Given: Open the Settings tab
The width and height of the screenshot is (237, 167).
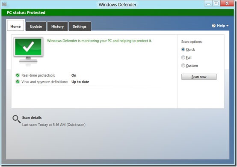Looking at the screenshot, I should tap(80, 26).
